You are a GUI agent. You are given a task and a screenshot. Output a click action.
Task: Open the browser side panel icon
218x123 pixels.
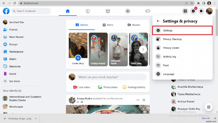click(x=204, y=3)
